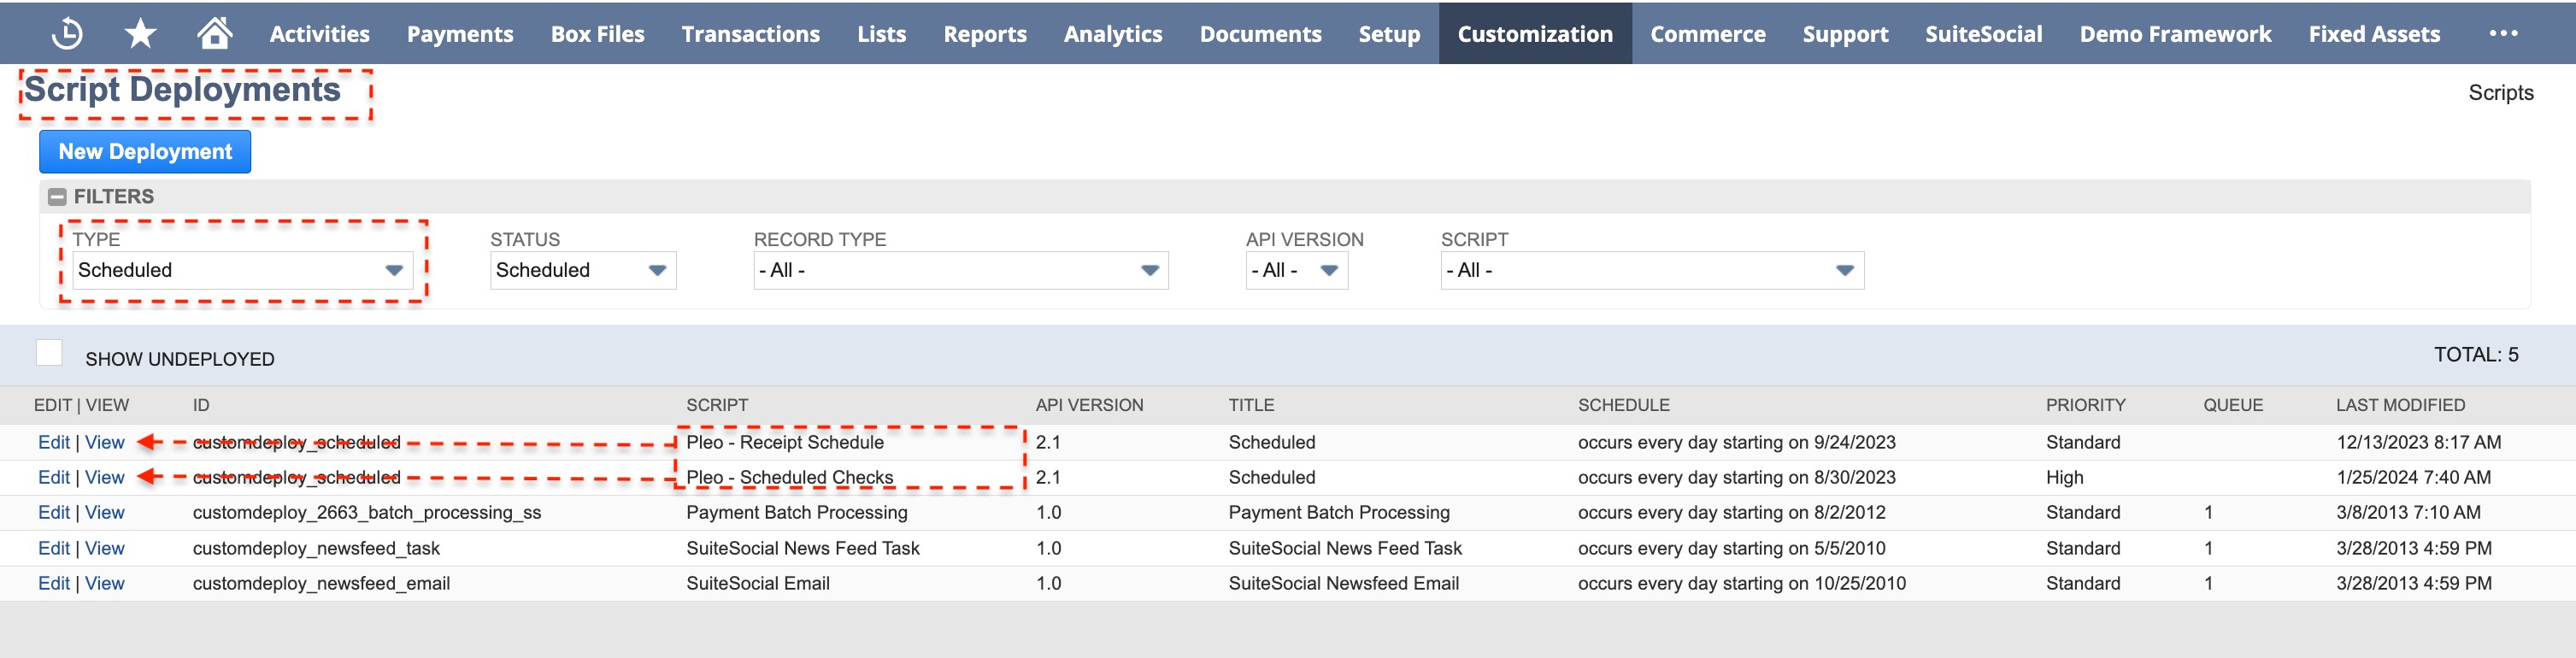Select the customdeploy_newsfeed_email ID cell
Image resolution: width=2576 pixels, height=658 pixels.
[321, 583]
